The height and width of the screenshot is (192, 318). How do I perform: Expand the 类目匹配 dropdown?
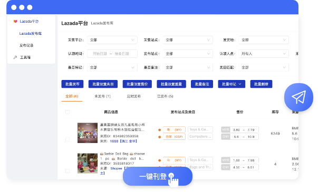point(264,67)
